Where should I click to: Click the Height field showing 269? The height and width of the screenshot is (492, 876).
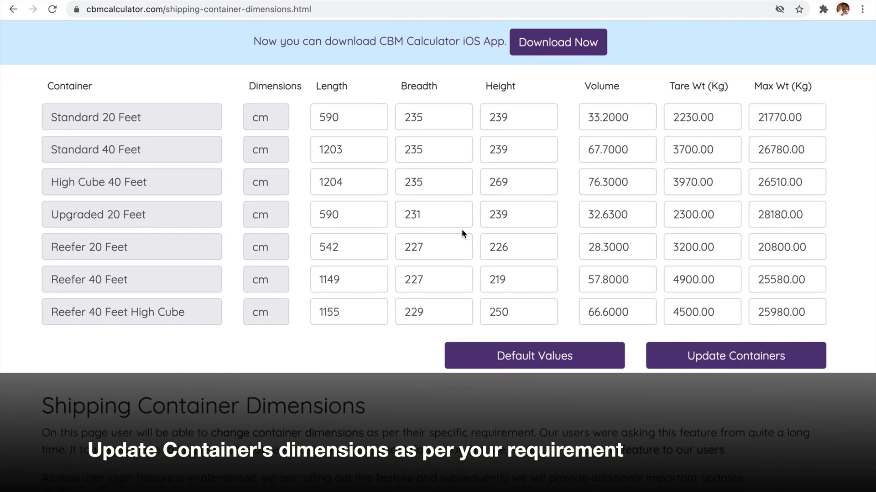click(518, 182)
